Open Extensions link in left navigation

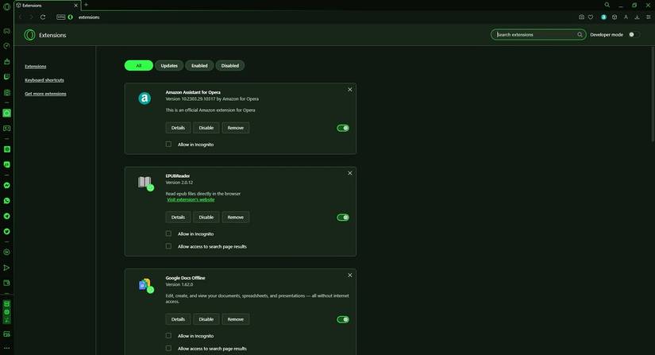[36, 67]
